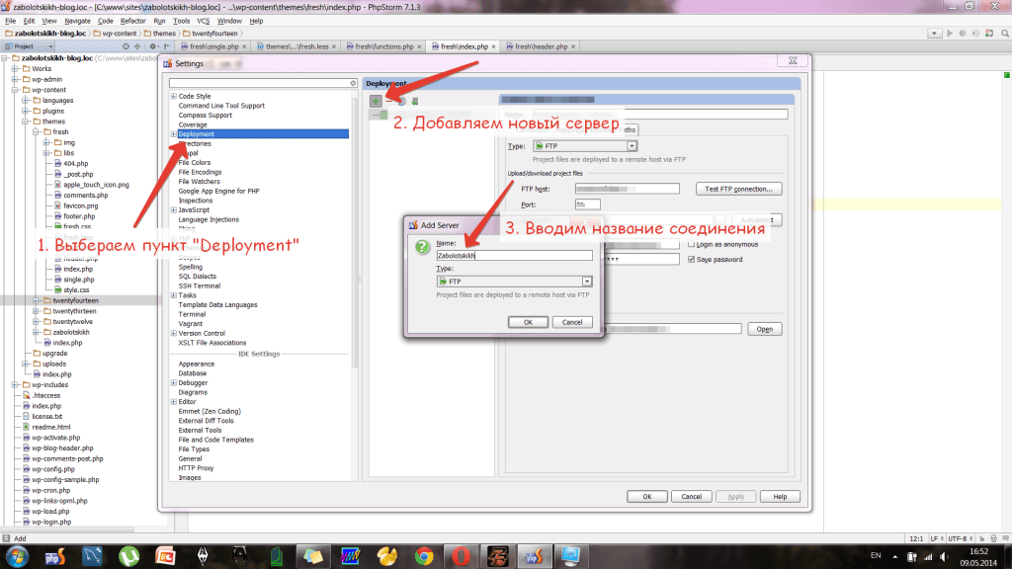Click the run configuration dropdown in toolbar
The width and height of the screenshot is (1012, 569).
point(934,34)
